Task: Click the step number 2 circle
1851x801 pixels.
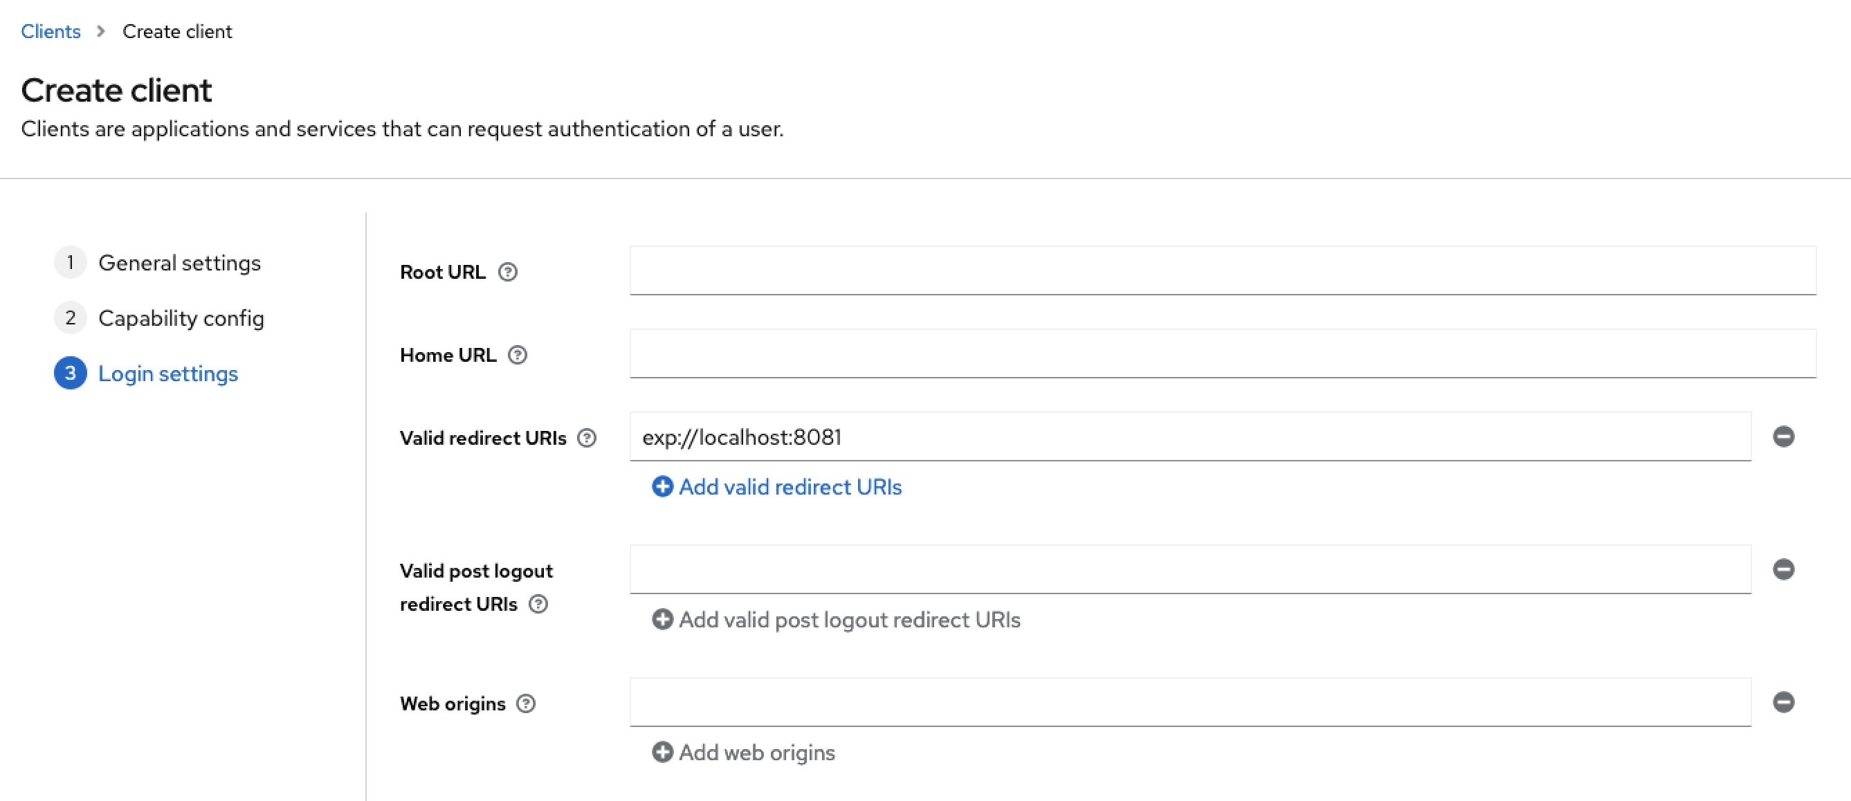Action: click(71, 318)
